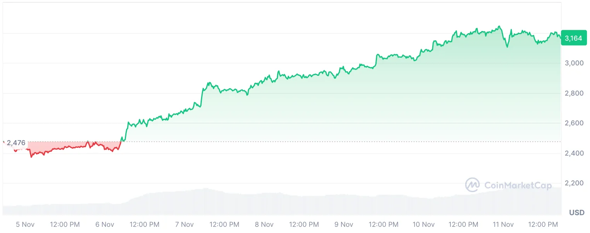Viewport: 590px width, 233px height.
Task: Click the green 3,164 current price badge
Action: [x=573, y=38]
